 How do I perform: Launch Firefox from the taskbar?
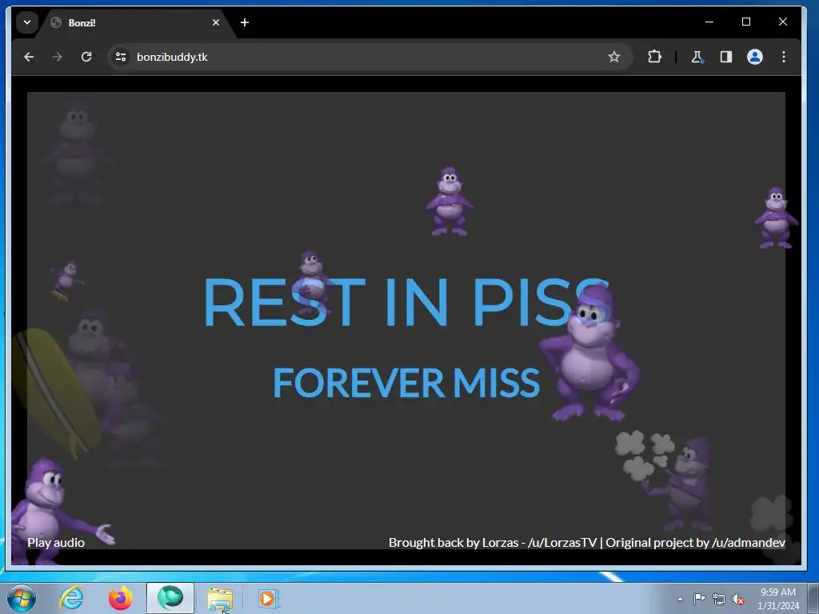point(121,598)
